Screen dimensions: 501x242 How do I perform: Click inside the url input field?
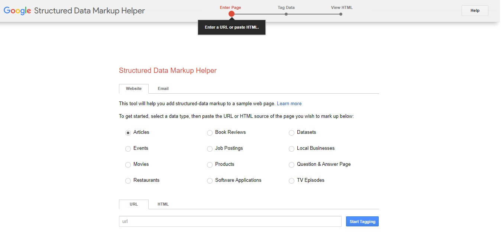click(x=230, y=221)
